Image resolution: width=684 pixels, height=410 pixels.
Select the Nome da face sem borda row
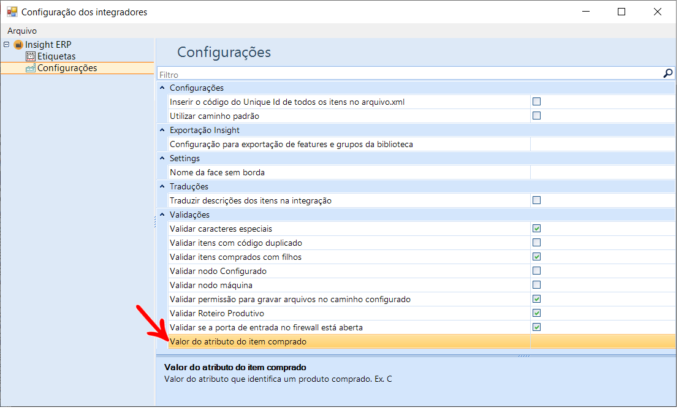422,172
